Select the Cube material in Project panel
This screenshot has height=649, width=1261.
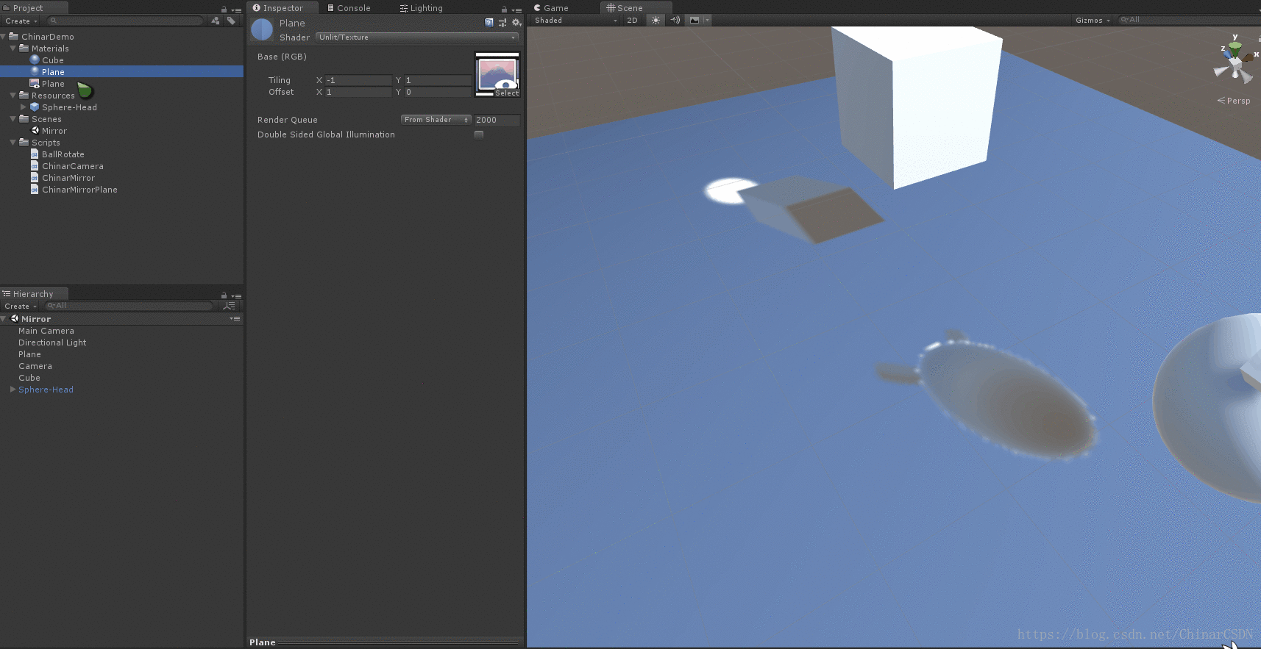(53, 60)
